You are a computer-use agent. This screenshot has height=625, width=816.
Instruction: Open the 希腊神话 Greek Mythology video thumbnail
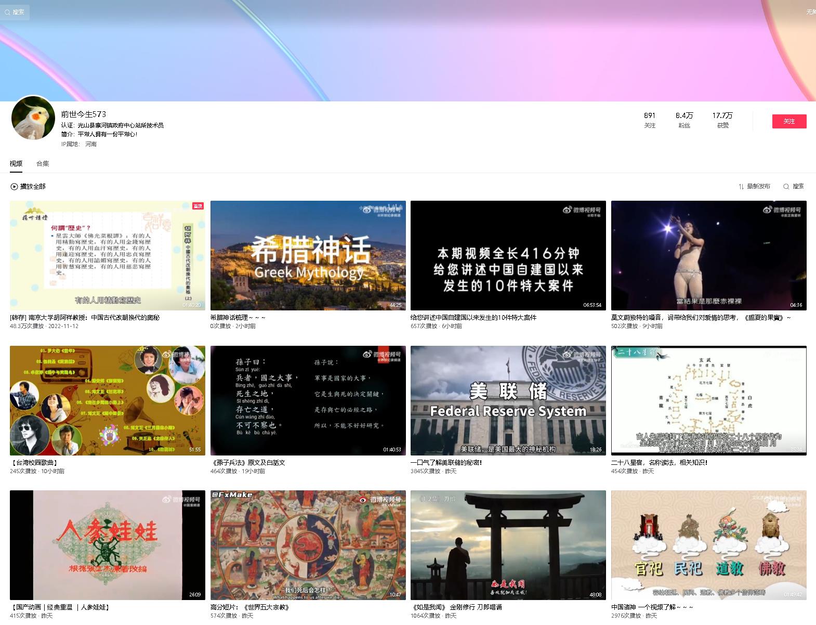click(x=308, y=255)
